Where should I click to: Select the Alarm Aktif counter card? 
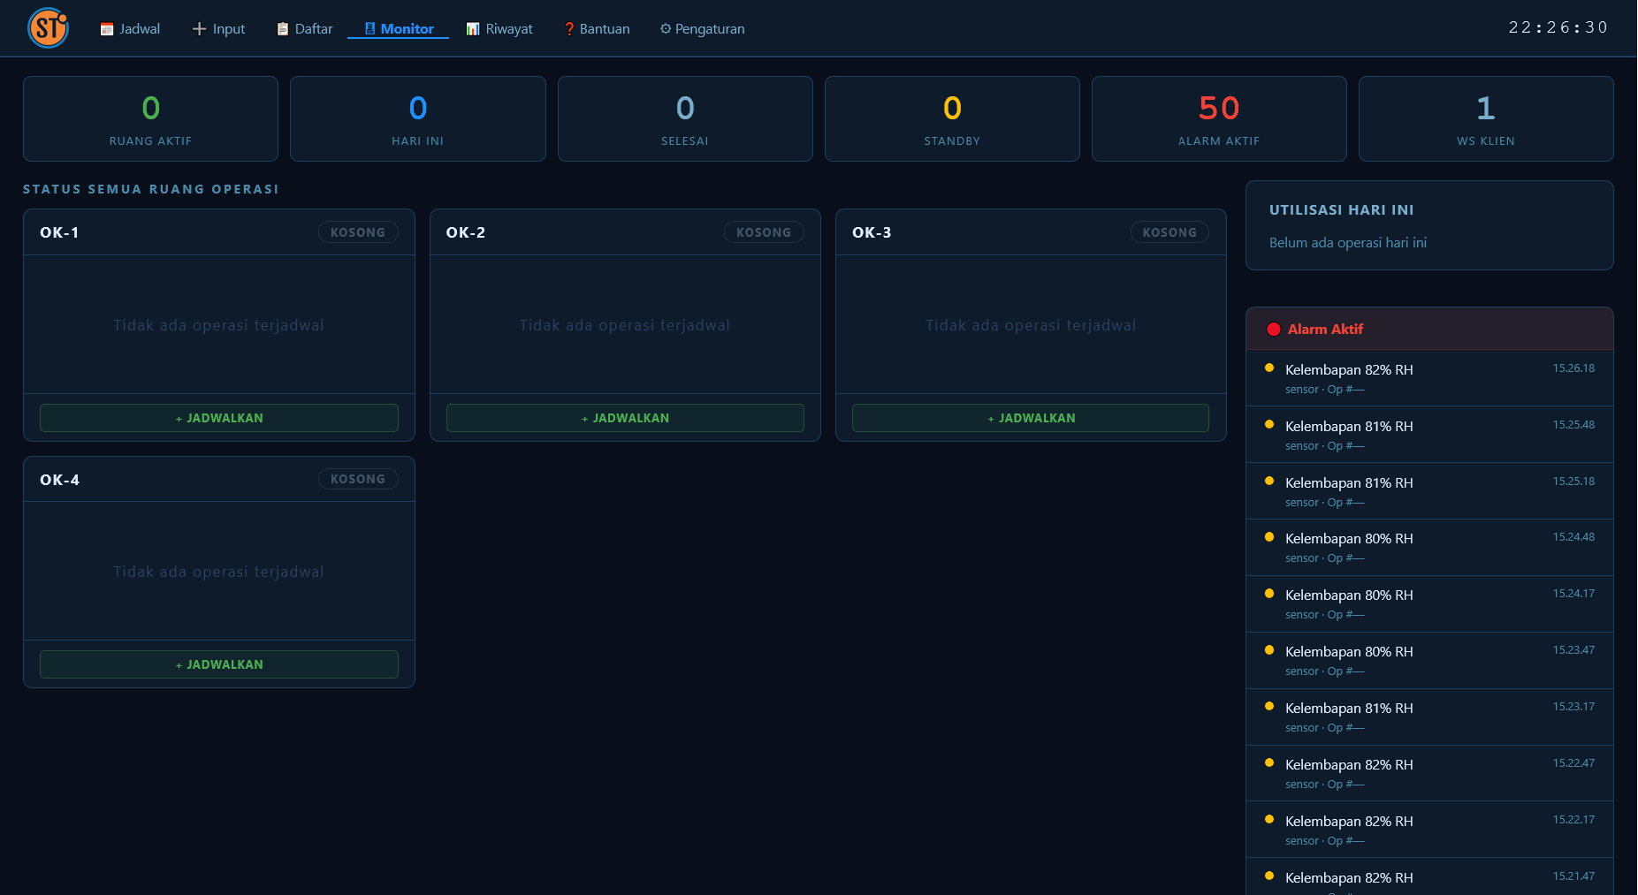click(1219, 119)
